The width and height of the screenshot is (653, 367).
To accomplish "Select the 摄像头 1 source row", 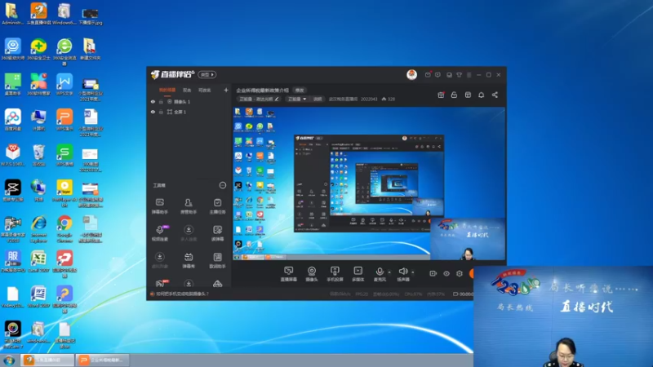I will [x=189, y=101].
